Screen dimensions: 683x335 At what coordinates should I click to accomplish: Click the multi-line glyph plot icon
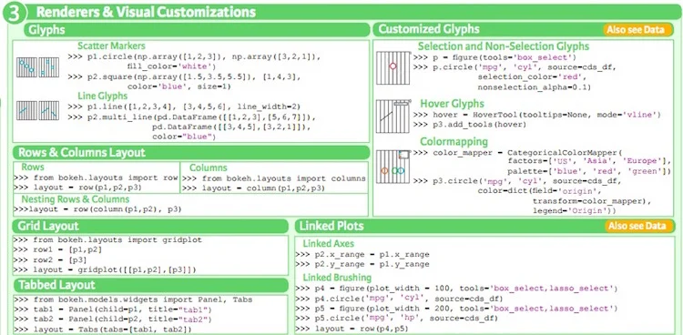(48, 111)
